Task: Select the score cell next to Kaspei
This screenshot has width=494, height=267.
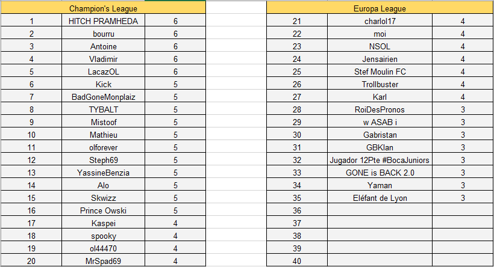Action: pos(175,223)
